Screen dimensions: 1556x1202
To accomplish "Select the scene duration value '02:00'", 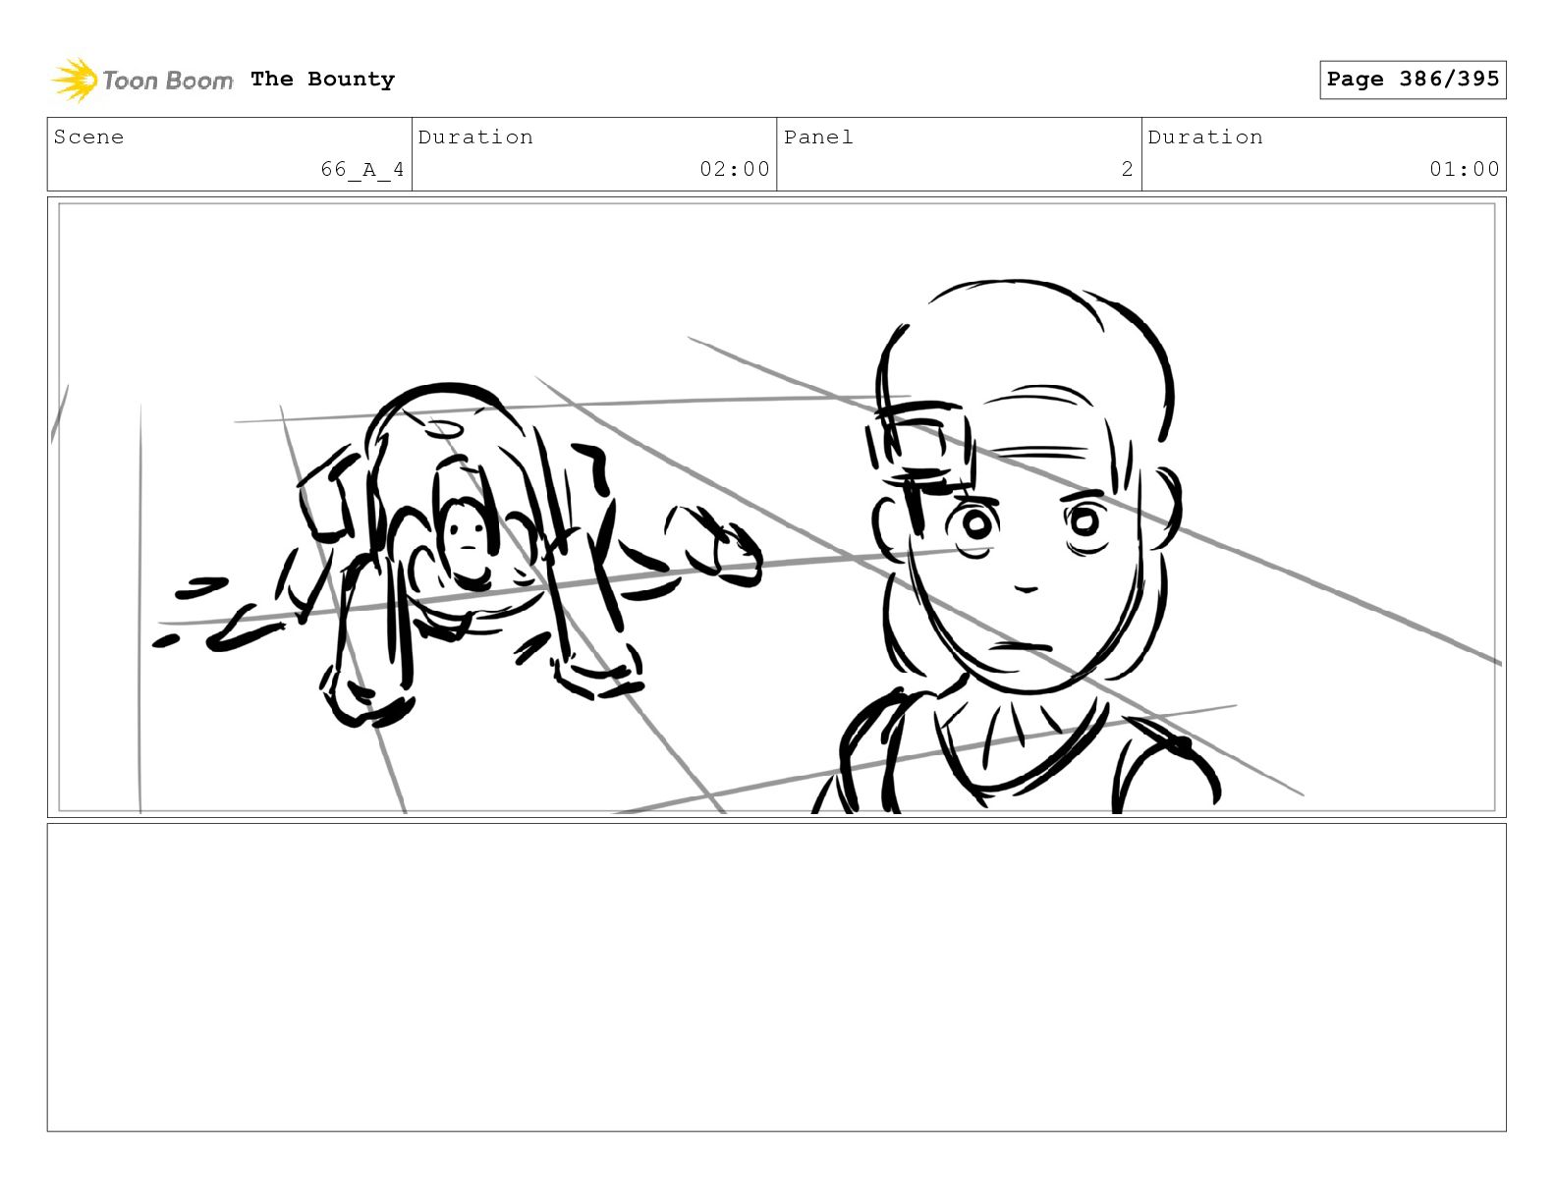I will 735,169.
